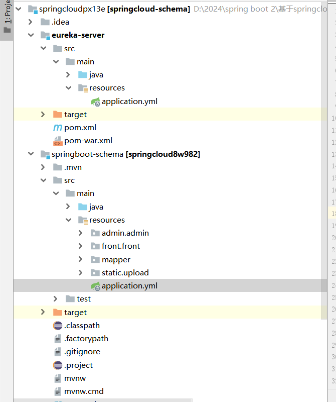
Task: Click the .gitignore file icon
Action: click(x=58, y=352)
